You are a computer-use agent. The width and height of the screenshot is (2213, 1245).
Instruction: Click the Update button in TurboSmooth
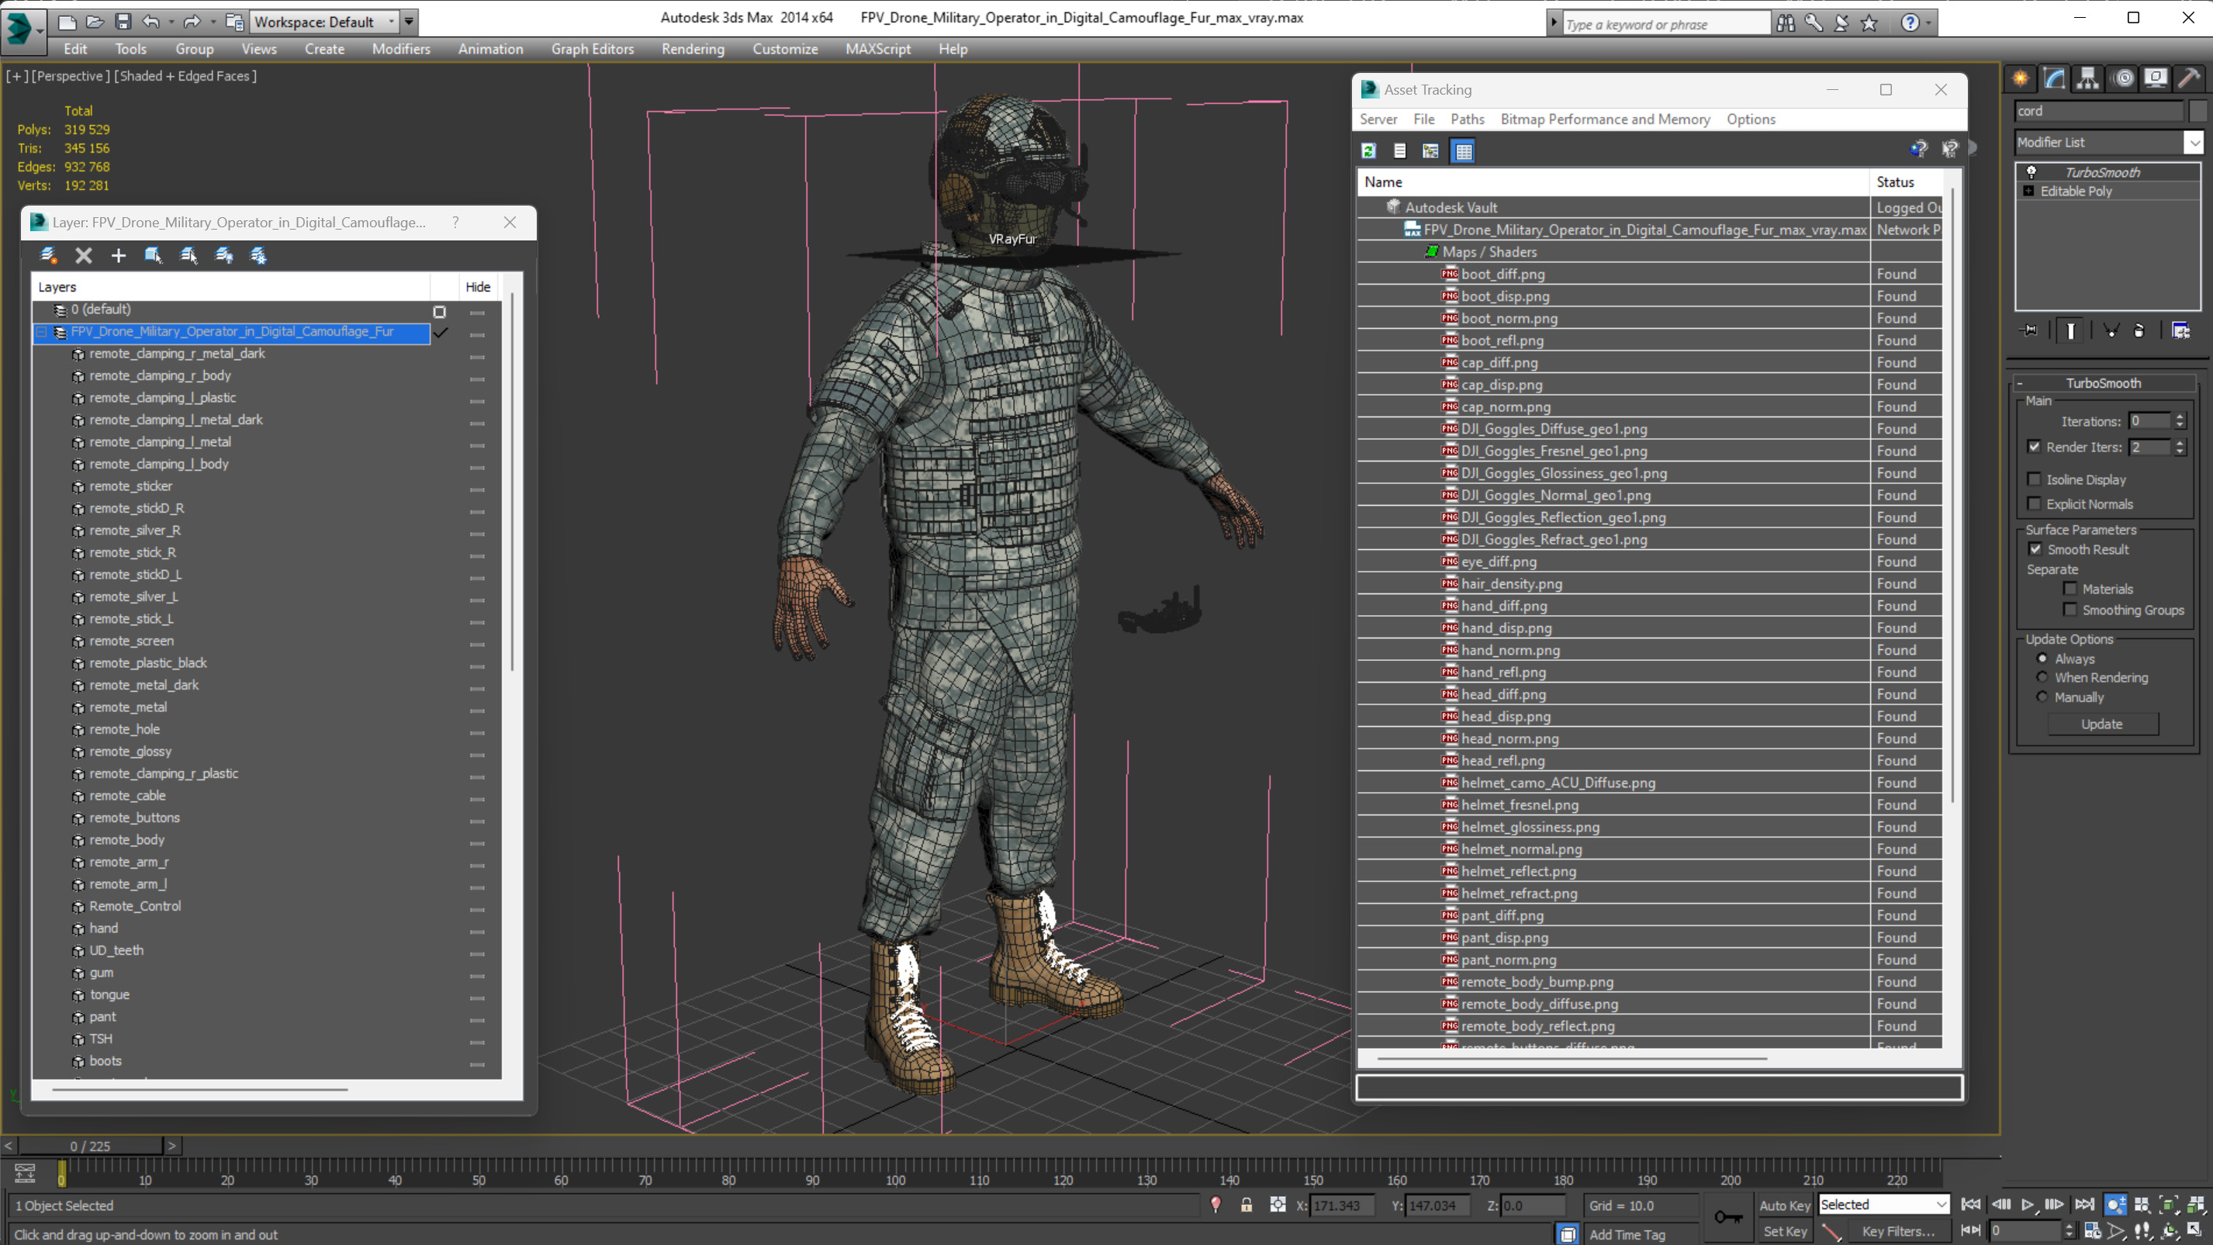coord(2102,725)
